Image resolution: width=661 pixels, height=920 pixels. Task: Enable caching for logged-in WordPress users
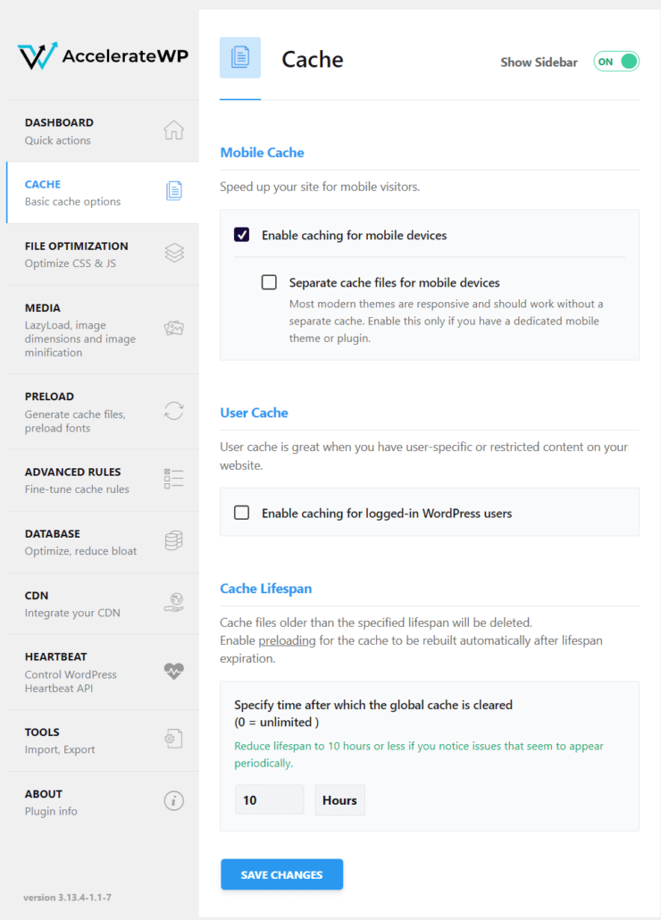coord(242,513)
